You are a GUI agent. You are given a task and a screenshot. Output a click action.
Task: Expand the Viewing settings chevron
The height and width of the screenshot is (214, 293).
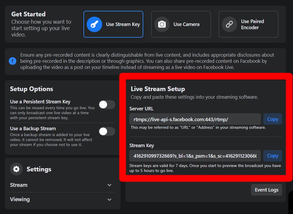(x=109, y=199)
